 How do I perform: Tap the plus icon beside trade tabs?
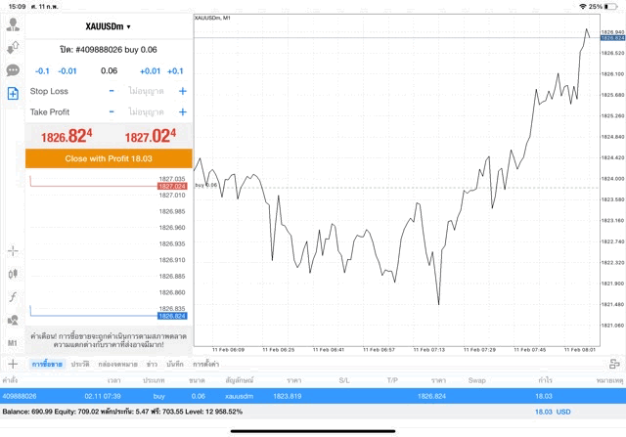click(12, 363)
